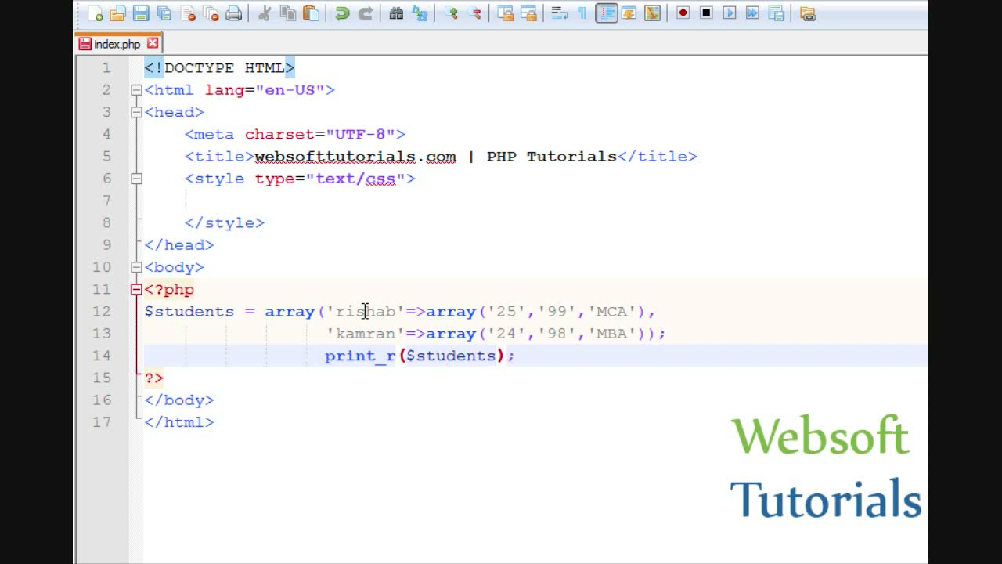The width and height of the screenshot is (1002, 564).
Task: Click line number 1 in the margin
Action: pyautogui.click(x=106, y=68)
